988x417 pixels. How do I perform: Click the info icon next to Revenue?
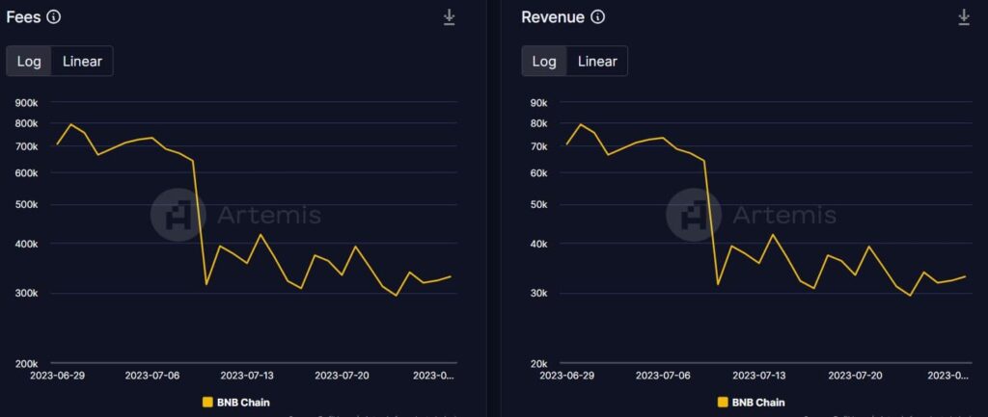tap(598, 17)
